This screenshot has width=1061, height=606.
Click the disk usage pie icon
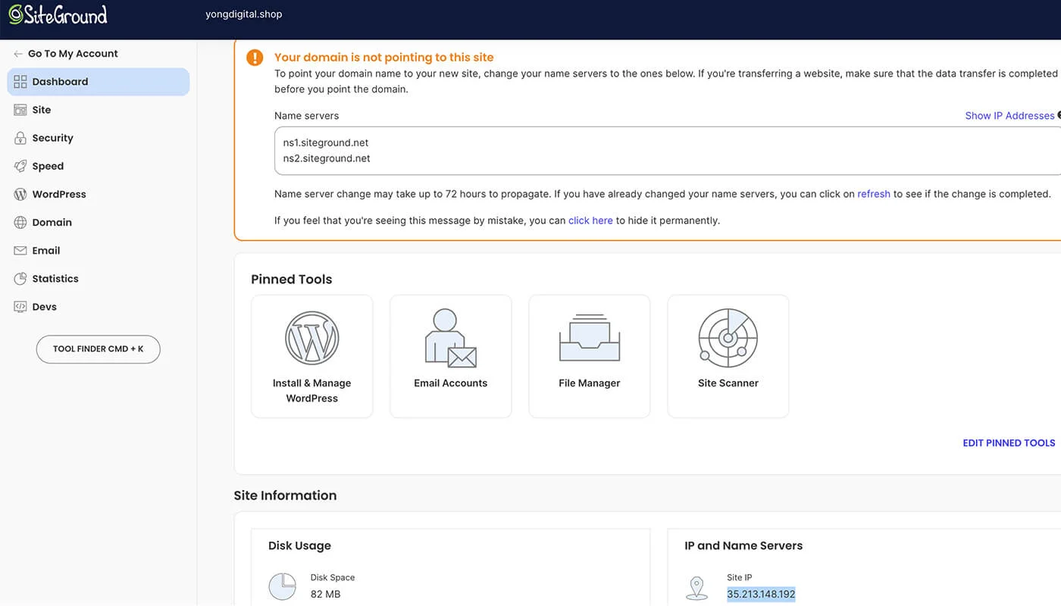click(283, 586)
